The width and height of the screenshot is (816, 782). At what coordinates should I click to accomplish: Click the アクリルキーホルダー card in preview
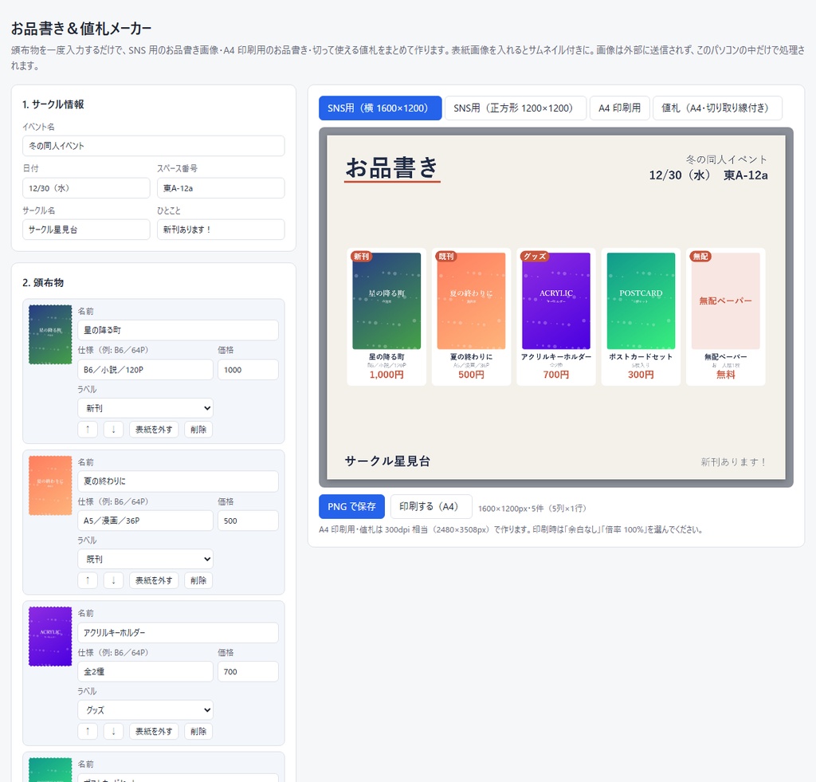(x=555, y=317)
